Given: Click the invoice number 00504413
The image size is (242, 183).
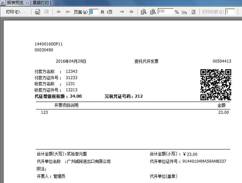Looking at the screenshot, I should click(221, 62).
